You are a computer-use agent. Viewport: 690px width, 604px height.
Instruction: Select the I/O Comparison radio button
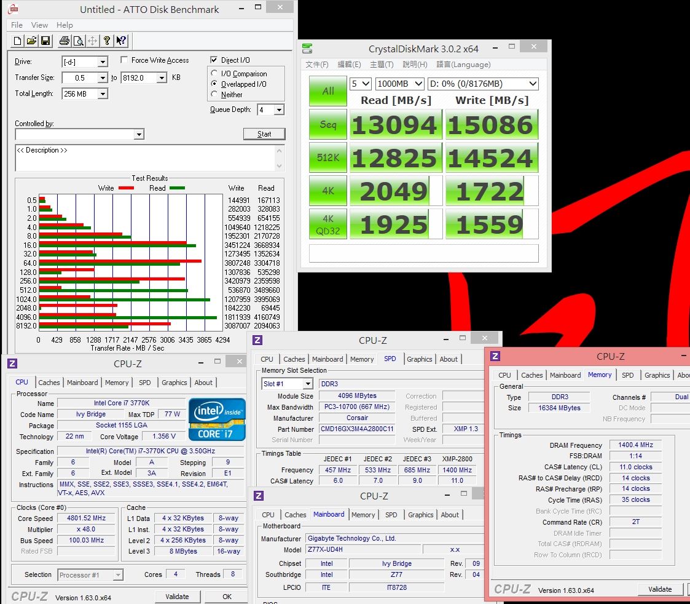coord(214,74)
